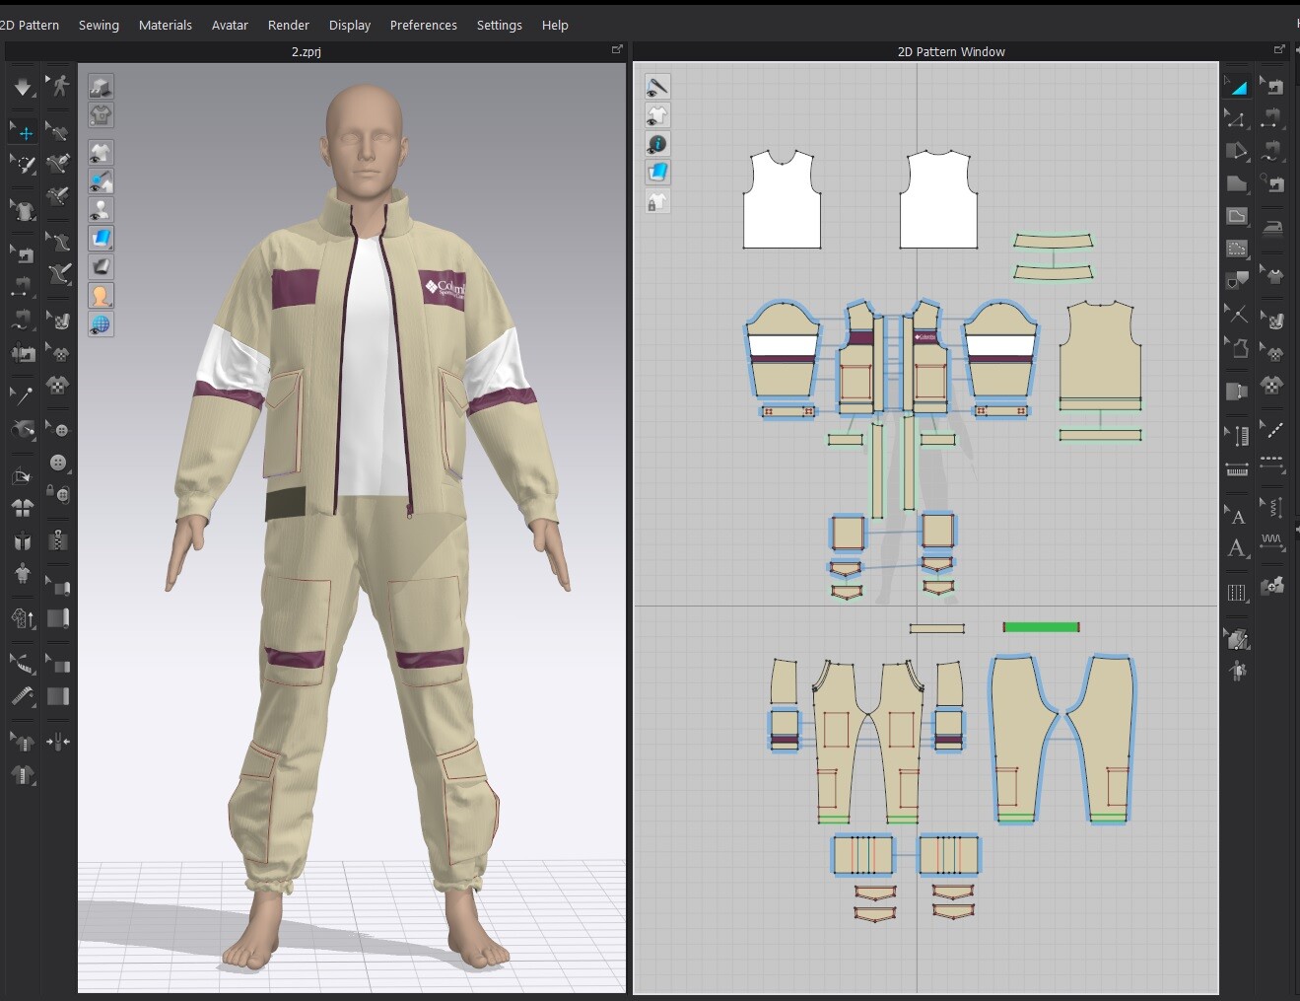Toggle Show Avatar visibility in the 3D window
The height and width of the screenshot is (1001, 1300).
[101, 209]
